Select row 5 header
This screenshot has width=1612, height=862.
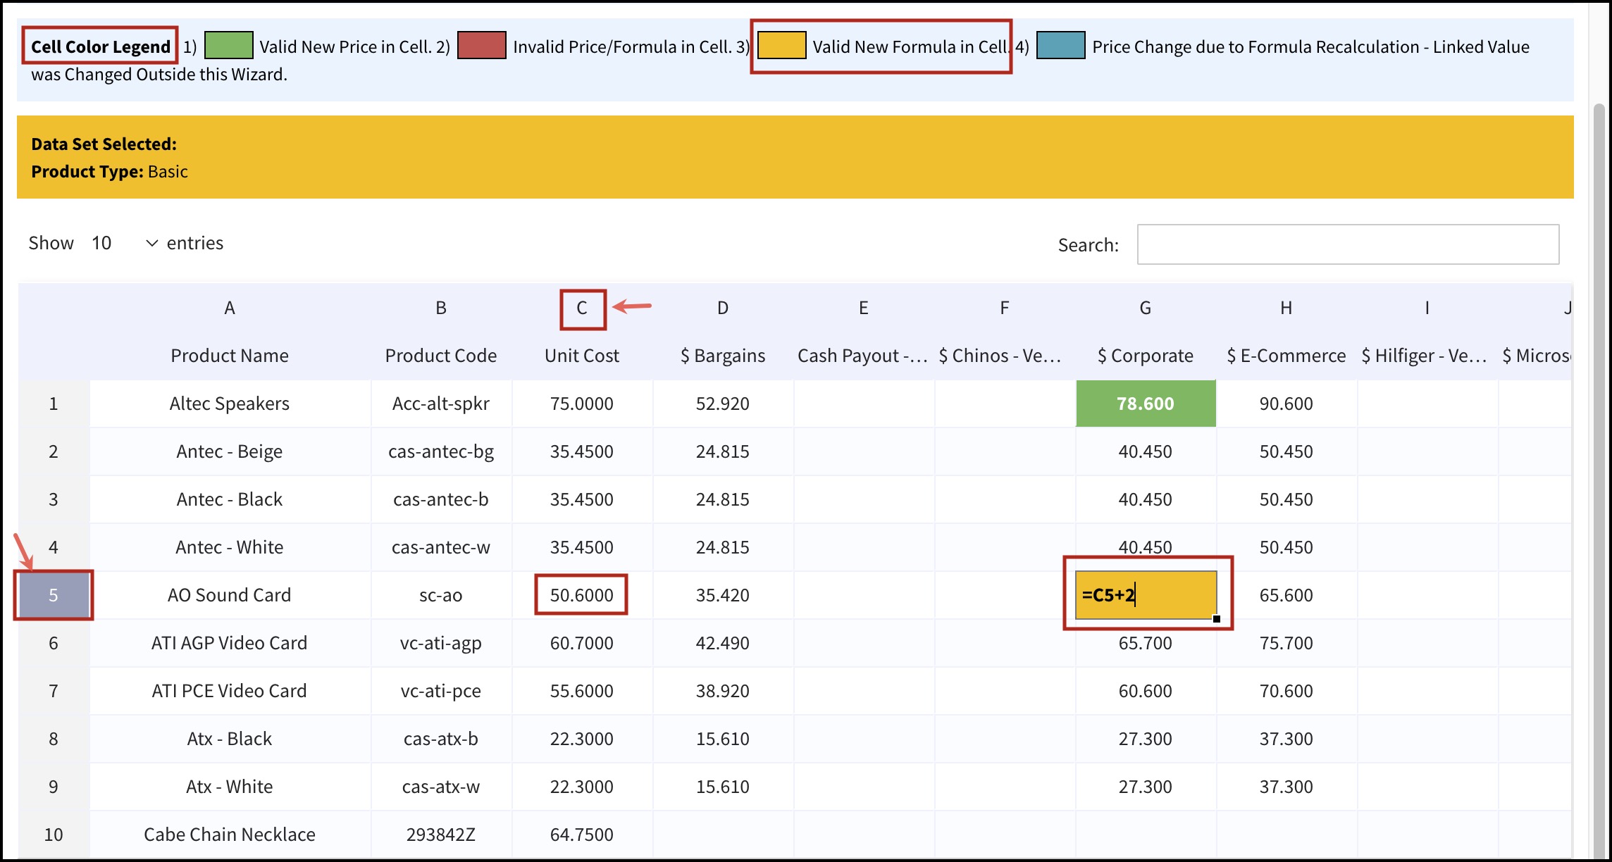click(x=54, y=595)
